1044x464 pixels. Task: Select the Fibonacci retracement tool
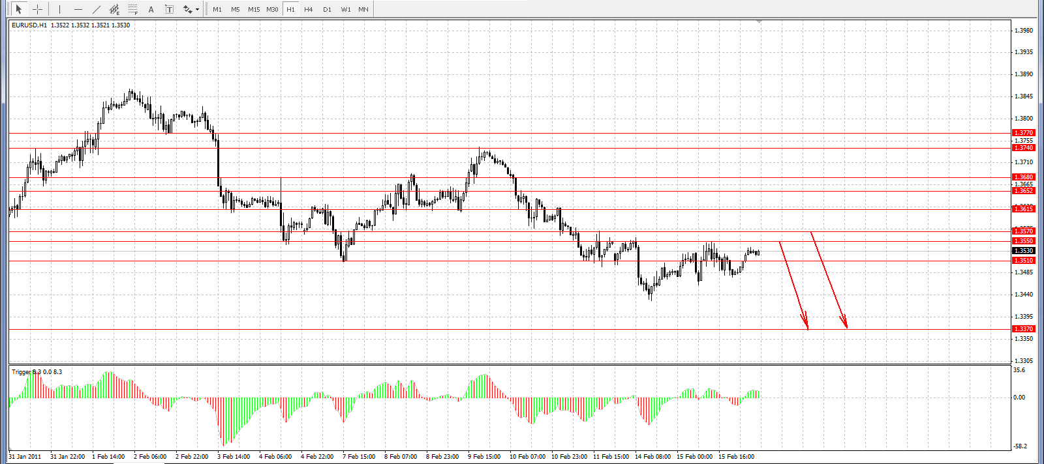(133, 9)
